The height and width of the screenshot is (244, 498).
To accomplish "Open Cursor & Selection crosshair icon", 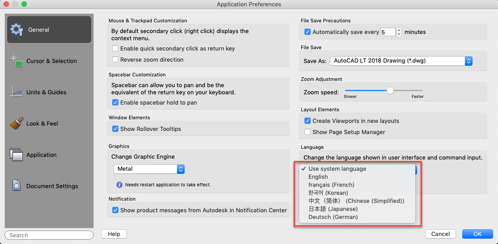I will (x=17, y=61).
